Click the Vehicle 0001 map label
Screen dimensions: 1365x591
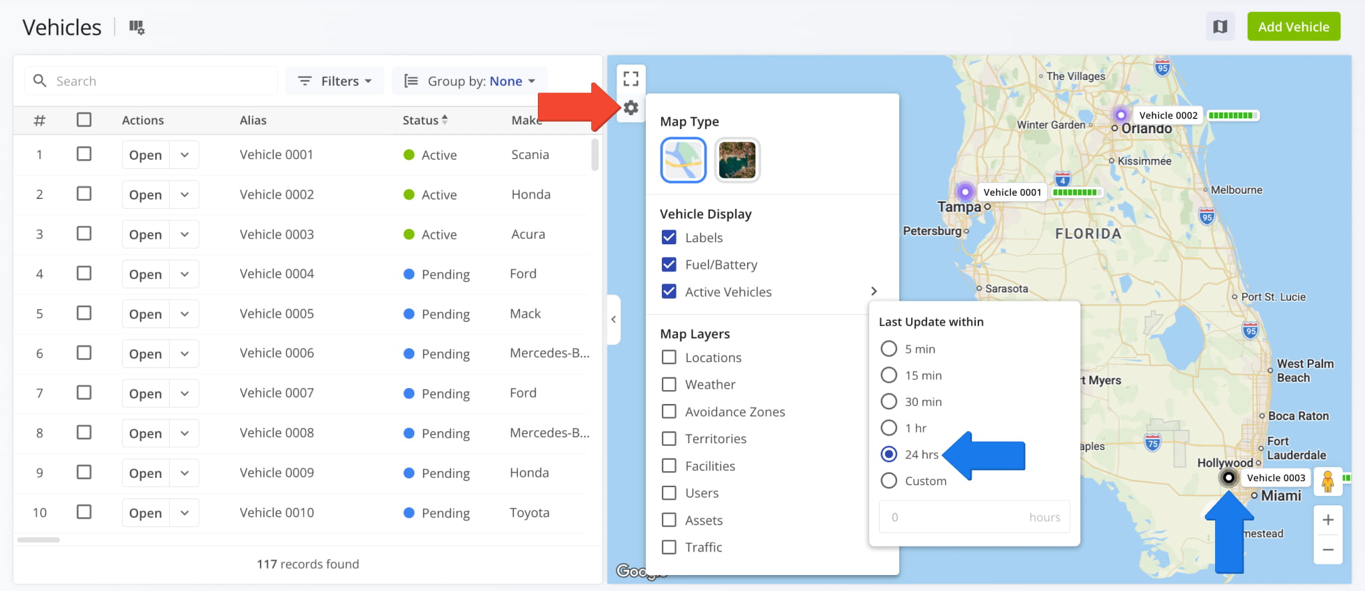[1012, 192]
